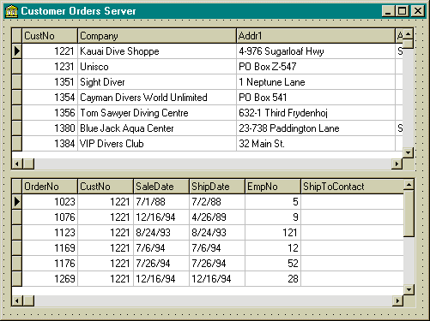Select the Unisco company cell
The height and width of the screenshot is (321, 430).
click(157, 67)
